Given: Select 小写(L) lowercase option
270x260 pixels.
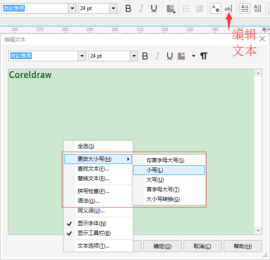Looking at the screenshot, I should pyautogui.click(x=169, y=170).
